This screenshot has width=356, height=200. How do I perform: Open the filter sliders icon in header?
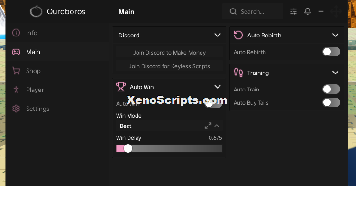point(293,11)
